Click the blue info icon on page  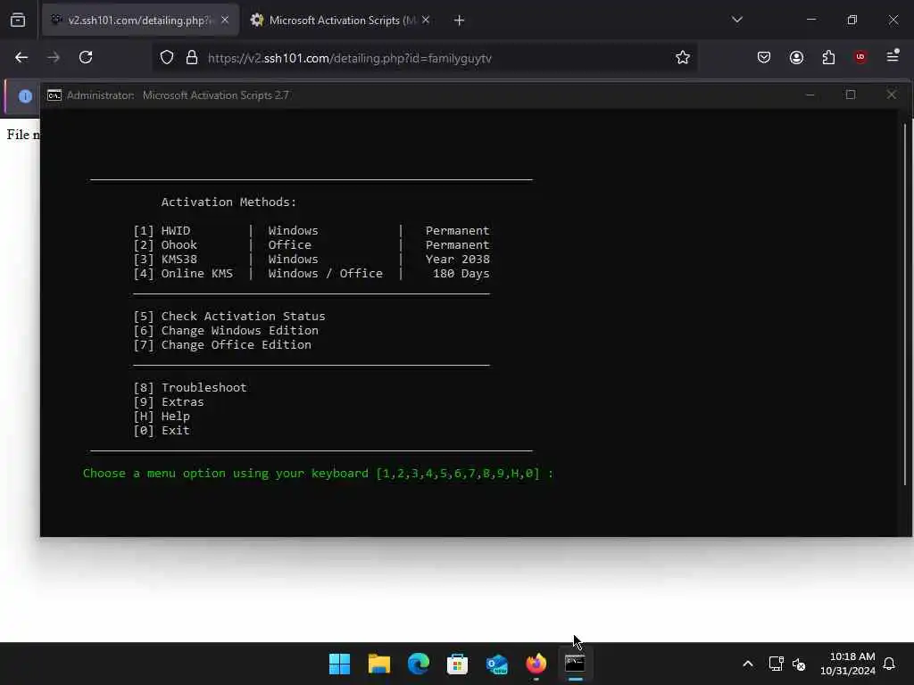25,96
